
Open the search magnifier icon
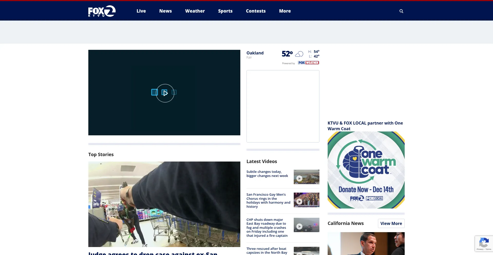(401, 11)
